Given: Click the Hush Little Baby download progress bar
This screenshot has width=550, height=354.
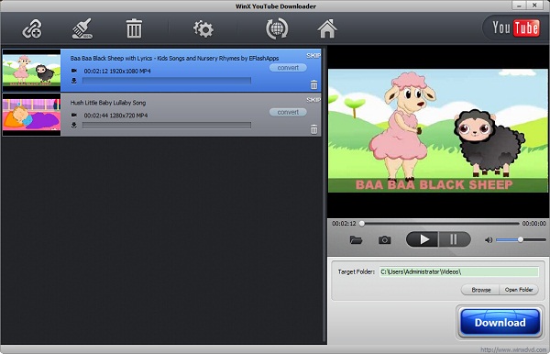Looking at the screenshot, I should [x=167, y=126].
